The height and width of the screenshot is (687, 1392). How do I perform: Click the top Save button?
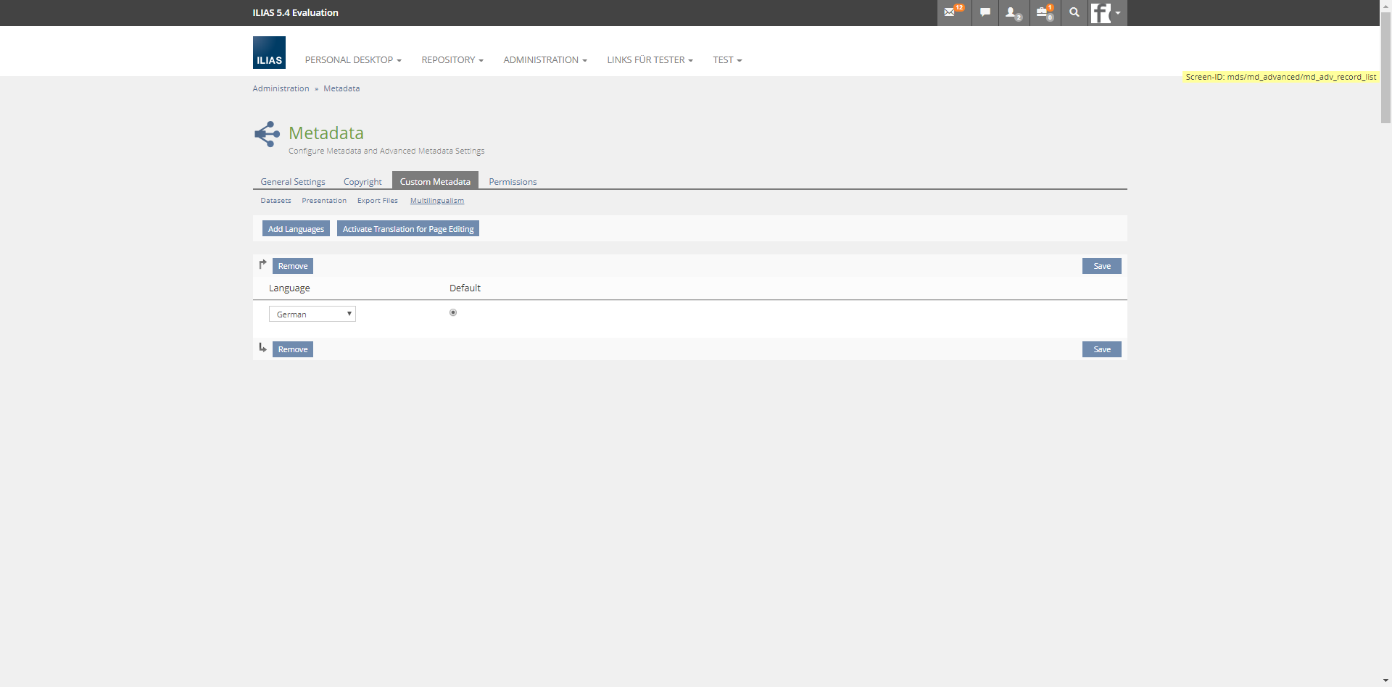1101,266
